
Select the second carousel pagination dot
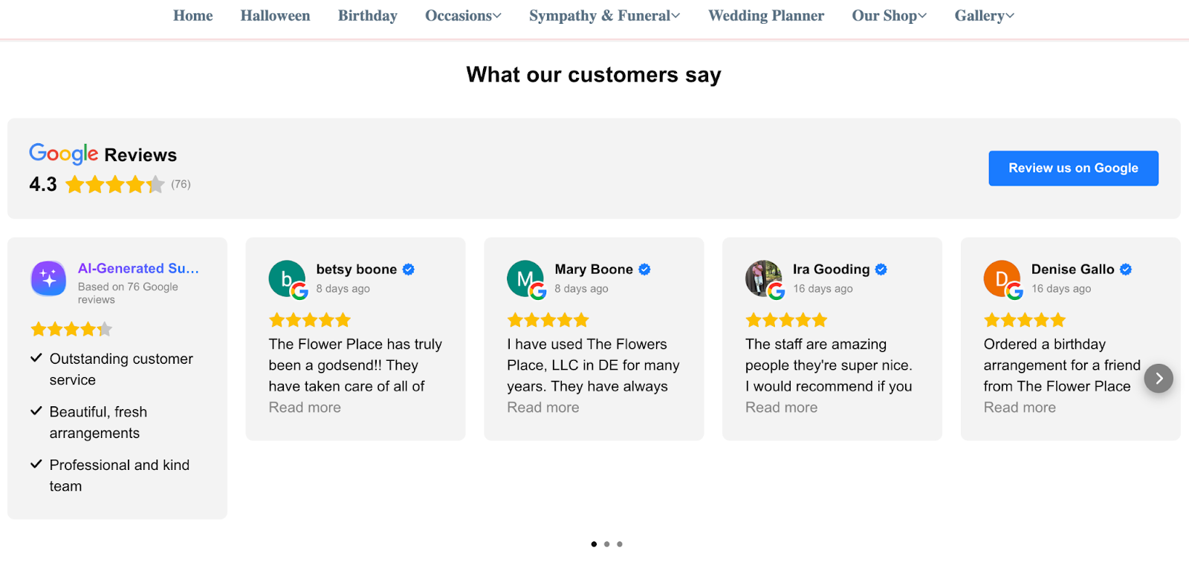606,544
